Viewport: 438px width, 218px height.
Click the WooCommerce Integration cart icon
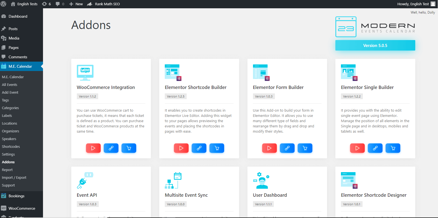coord(129,148)
